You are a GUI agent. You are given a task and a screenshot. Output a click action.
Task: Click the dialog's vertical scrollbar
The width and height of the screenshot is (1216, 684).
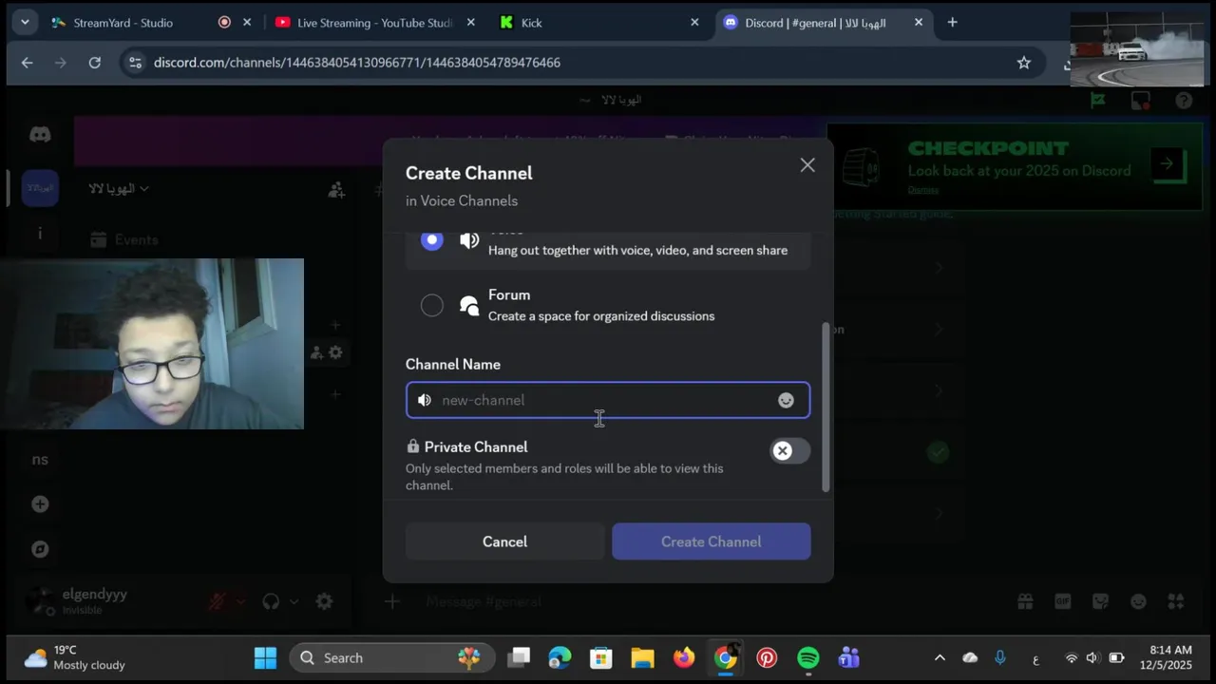coord(826,407)
